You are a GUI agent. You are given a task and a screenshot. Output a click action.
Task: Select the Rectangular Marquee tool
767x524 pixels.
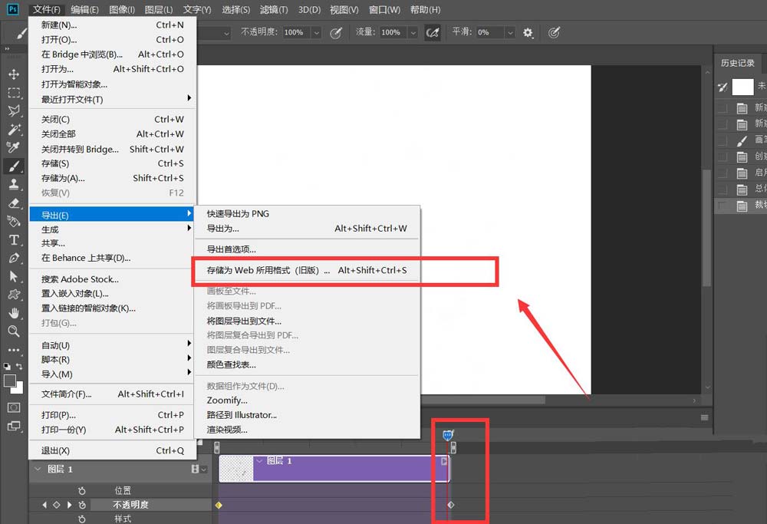(x=14, y=93)
